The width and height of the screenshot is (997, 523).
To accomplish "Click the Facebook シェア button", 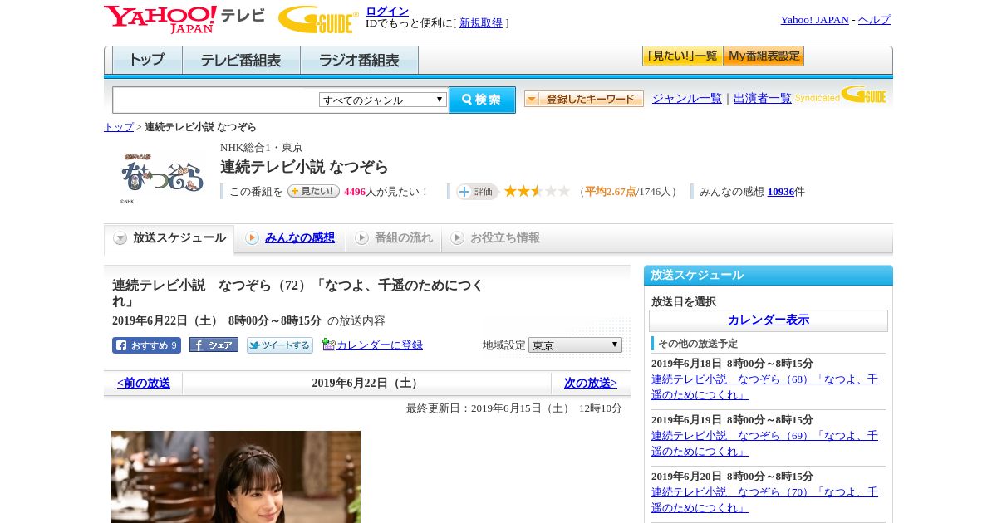I will point(214,345).
